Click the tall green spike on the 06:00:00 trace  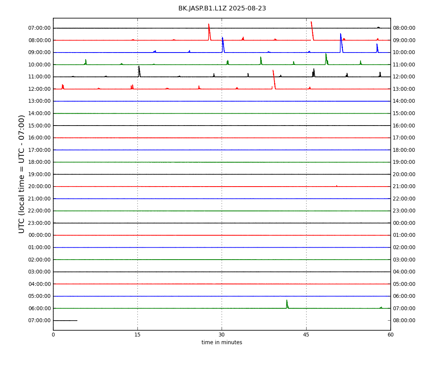[x=287, y=304]
